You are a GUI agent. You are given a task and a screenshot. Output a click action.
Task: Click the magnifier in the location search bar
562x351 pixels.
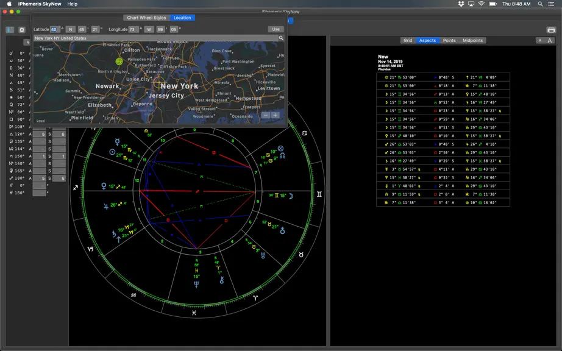pyautogui.click(x=281, y=38)
